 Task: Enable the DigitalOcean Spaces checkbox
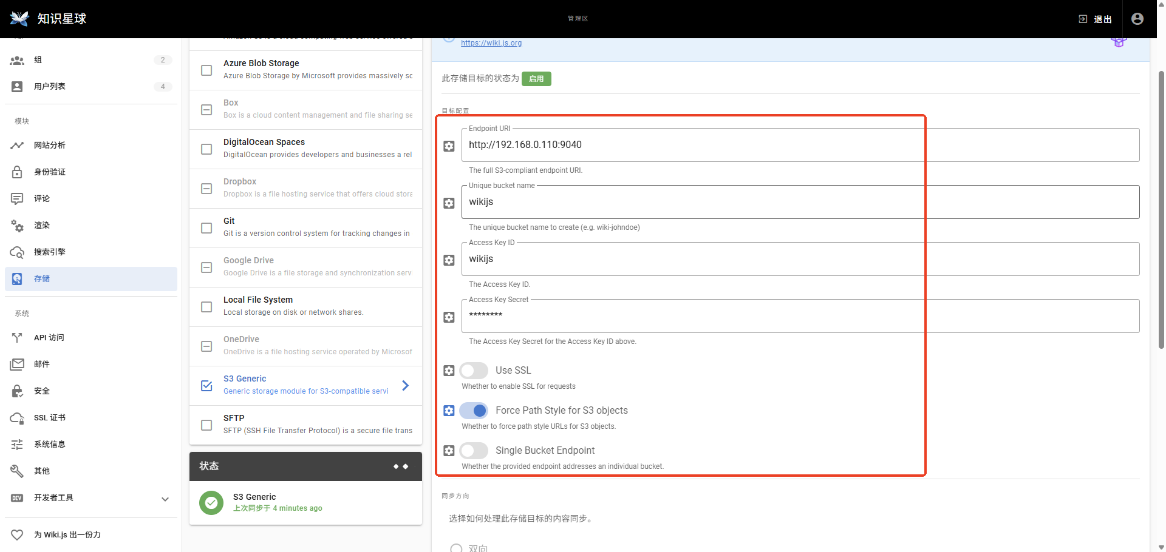(206, 149)
